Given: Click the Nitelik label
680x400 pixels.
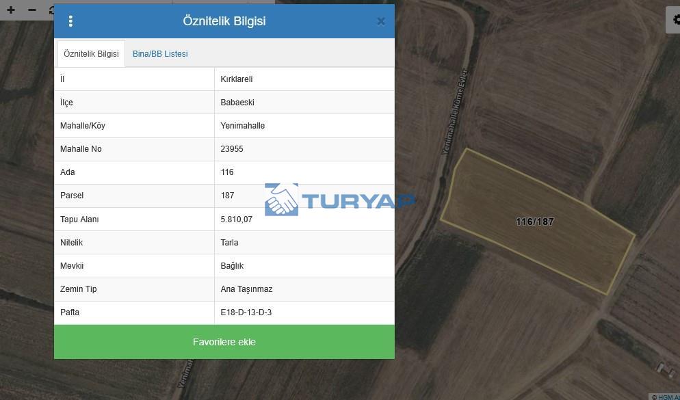Looking at the screenshot, I should 71,243.
